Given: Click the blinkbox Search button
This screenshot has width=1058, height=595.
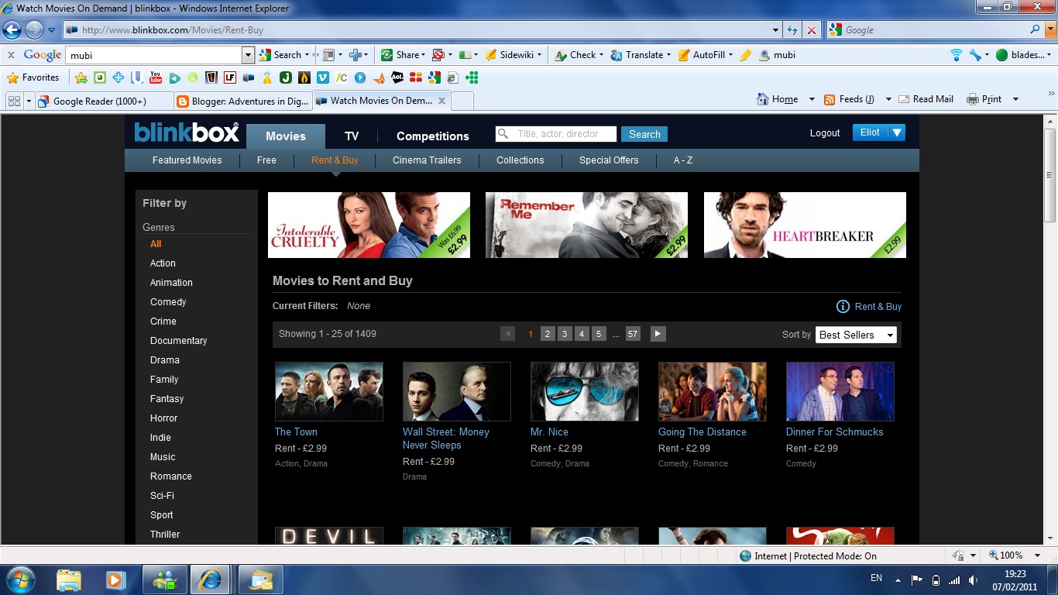Looking at the screenshot, I should click(644, 134).
